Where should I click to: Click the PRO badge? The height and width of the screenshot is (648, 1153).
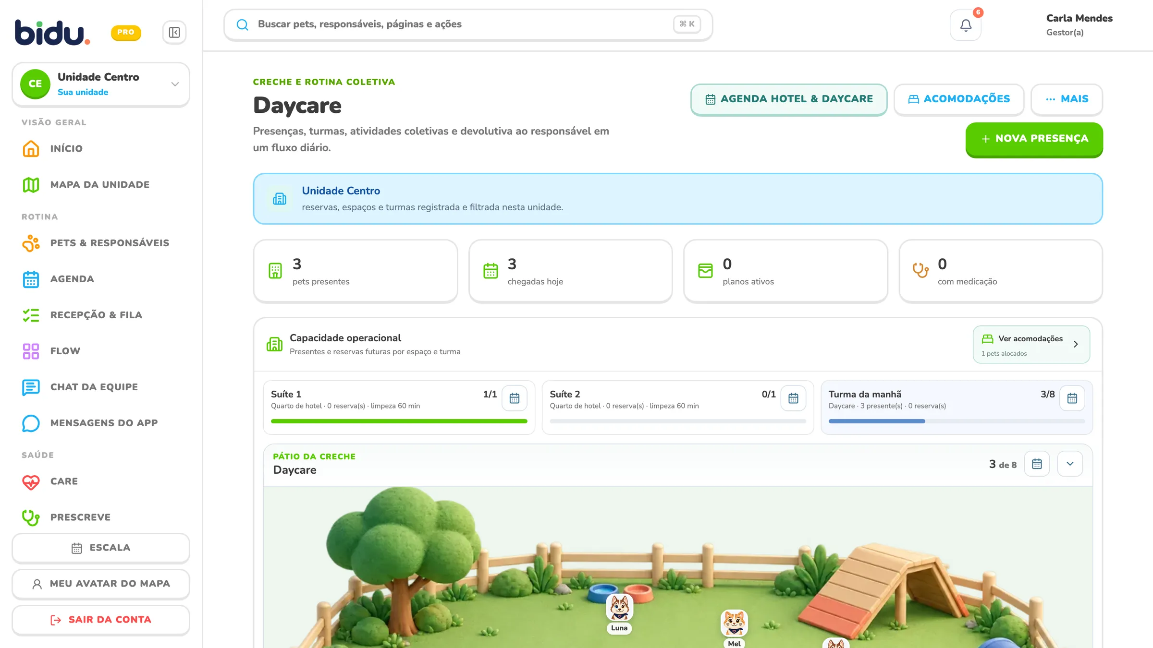point(126,32)
